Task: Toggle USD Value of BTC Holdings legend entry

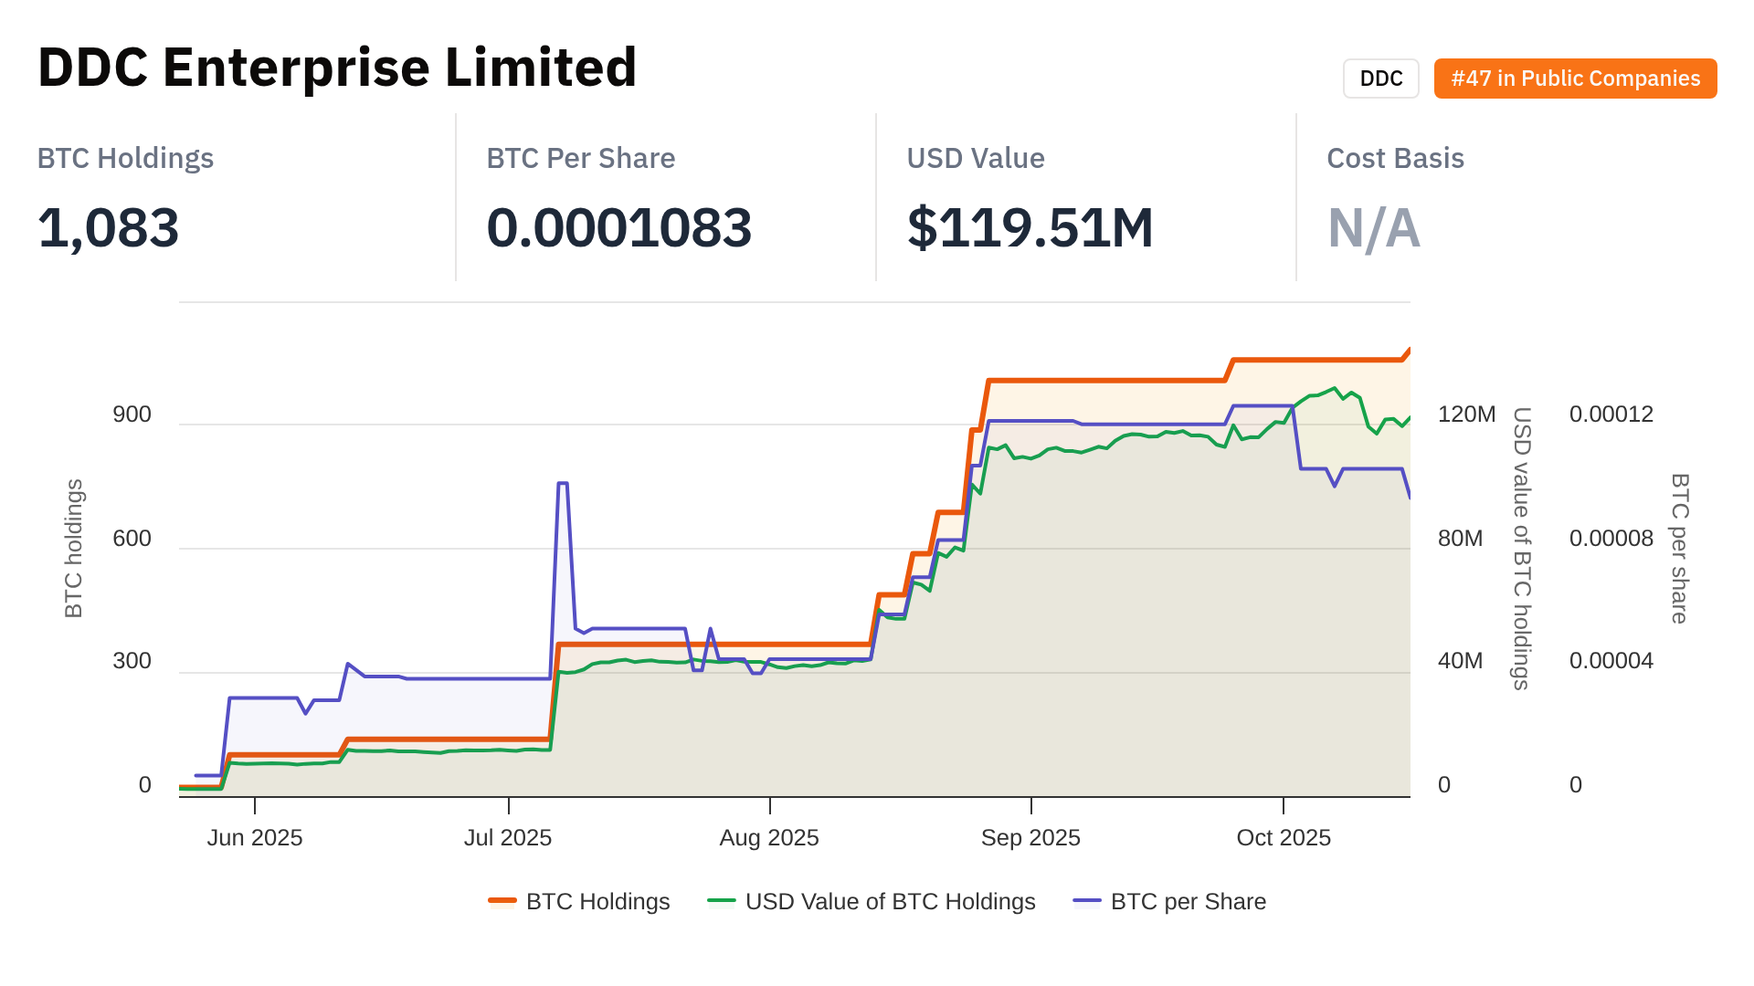Action: pyautogui.click(x=890, y=901)
